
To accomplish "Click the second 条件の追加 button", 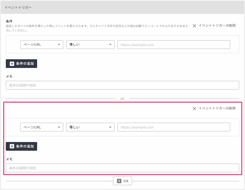I will point(21,146).
